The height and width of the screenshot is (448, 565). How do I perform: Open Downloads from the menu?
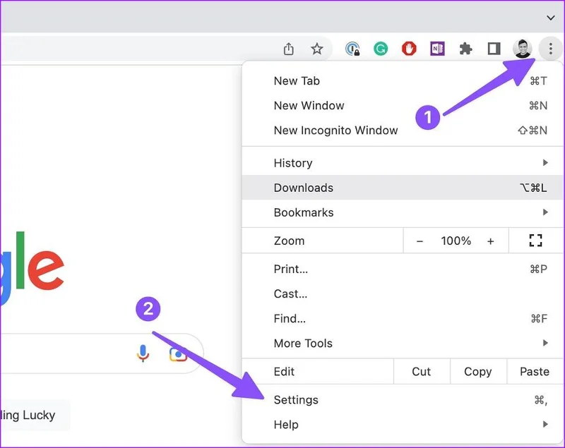coord(403,188)
